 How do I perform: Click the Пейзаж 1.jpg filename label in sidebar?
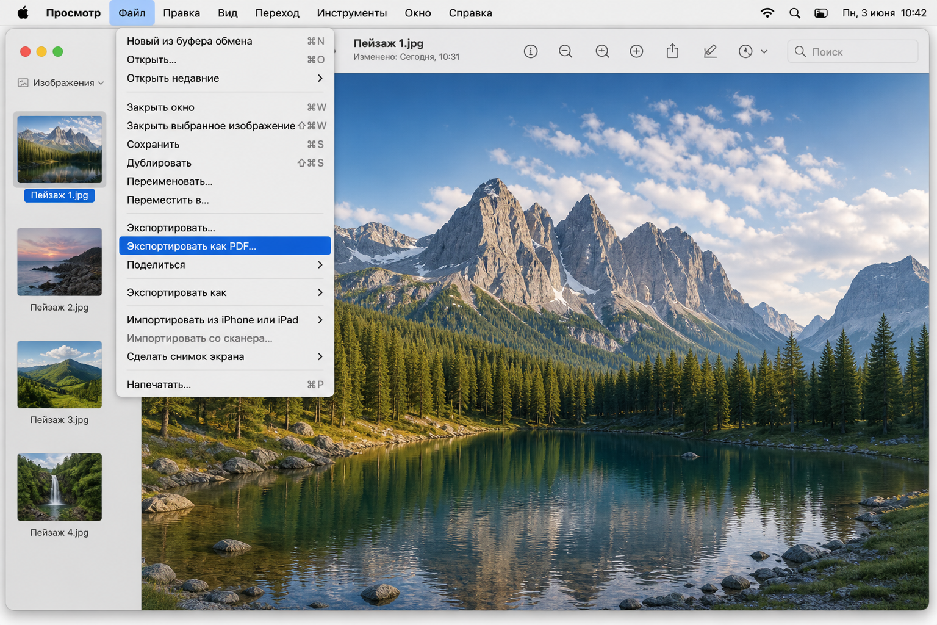60,195
